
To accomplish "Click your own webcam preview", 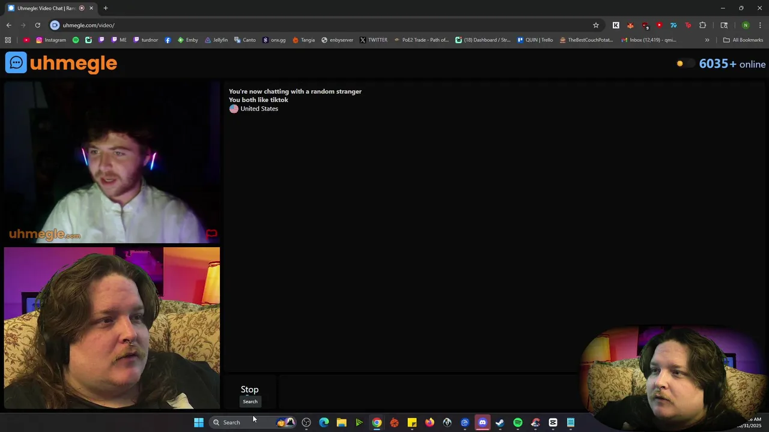I will (x=112, y=328).
